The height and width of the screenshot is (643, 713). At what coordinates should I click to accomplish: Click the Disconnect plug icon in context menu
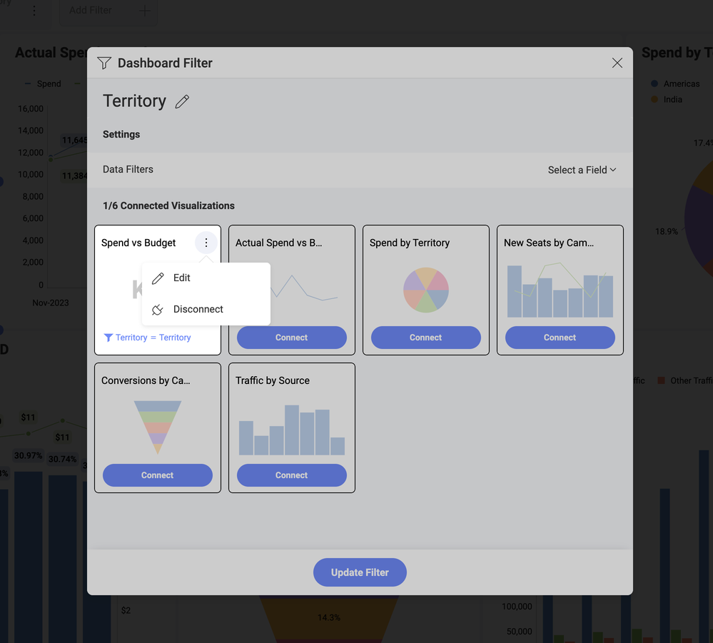click(x=157, y=310)
